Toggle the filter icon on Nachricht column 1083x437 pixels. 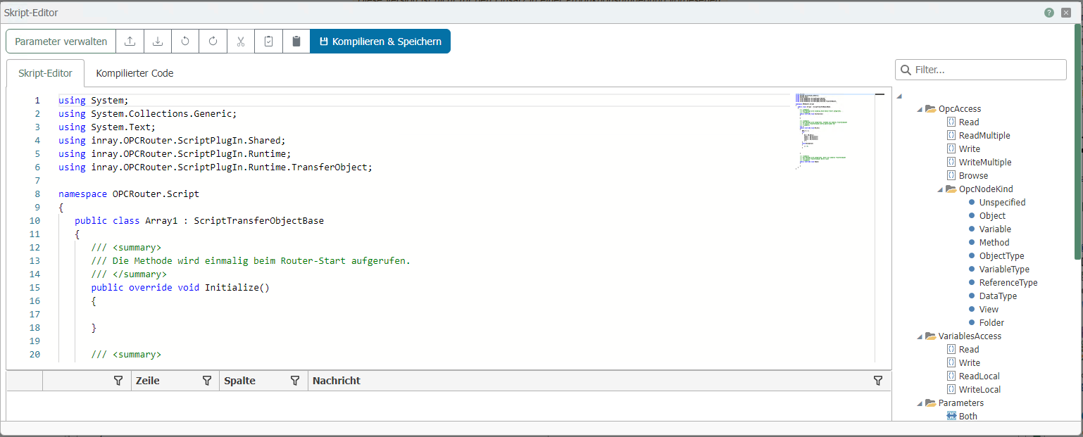[x=878, y=381]
